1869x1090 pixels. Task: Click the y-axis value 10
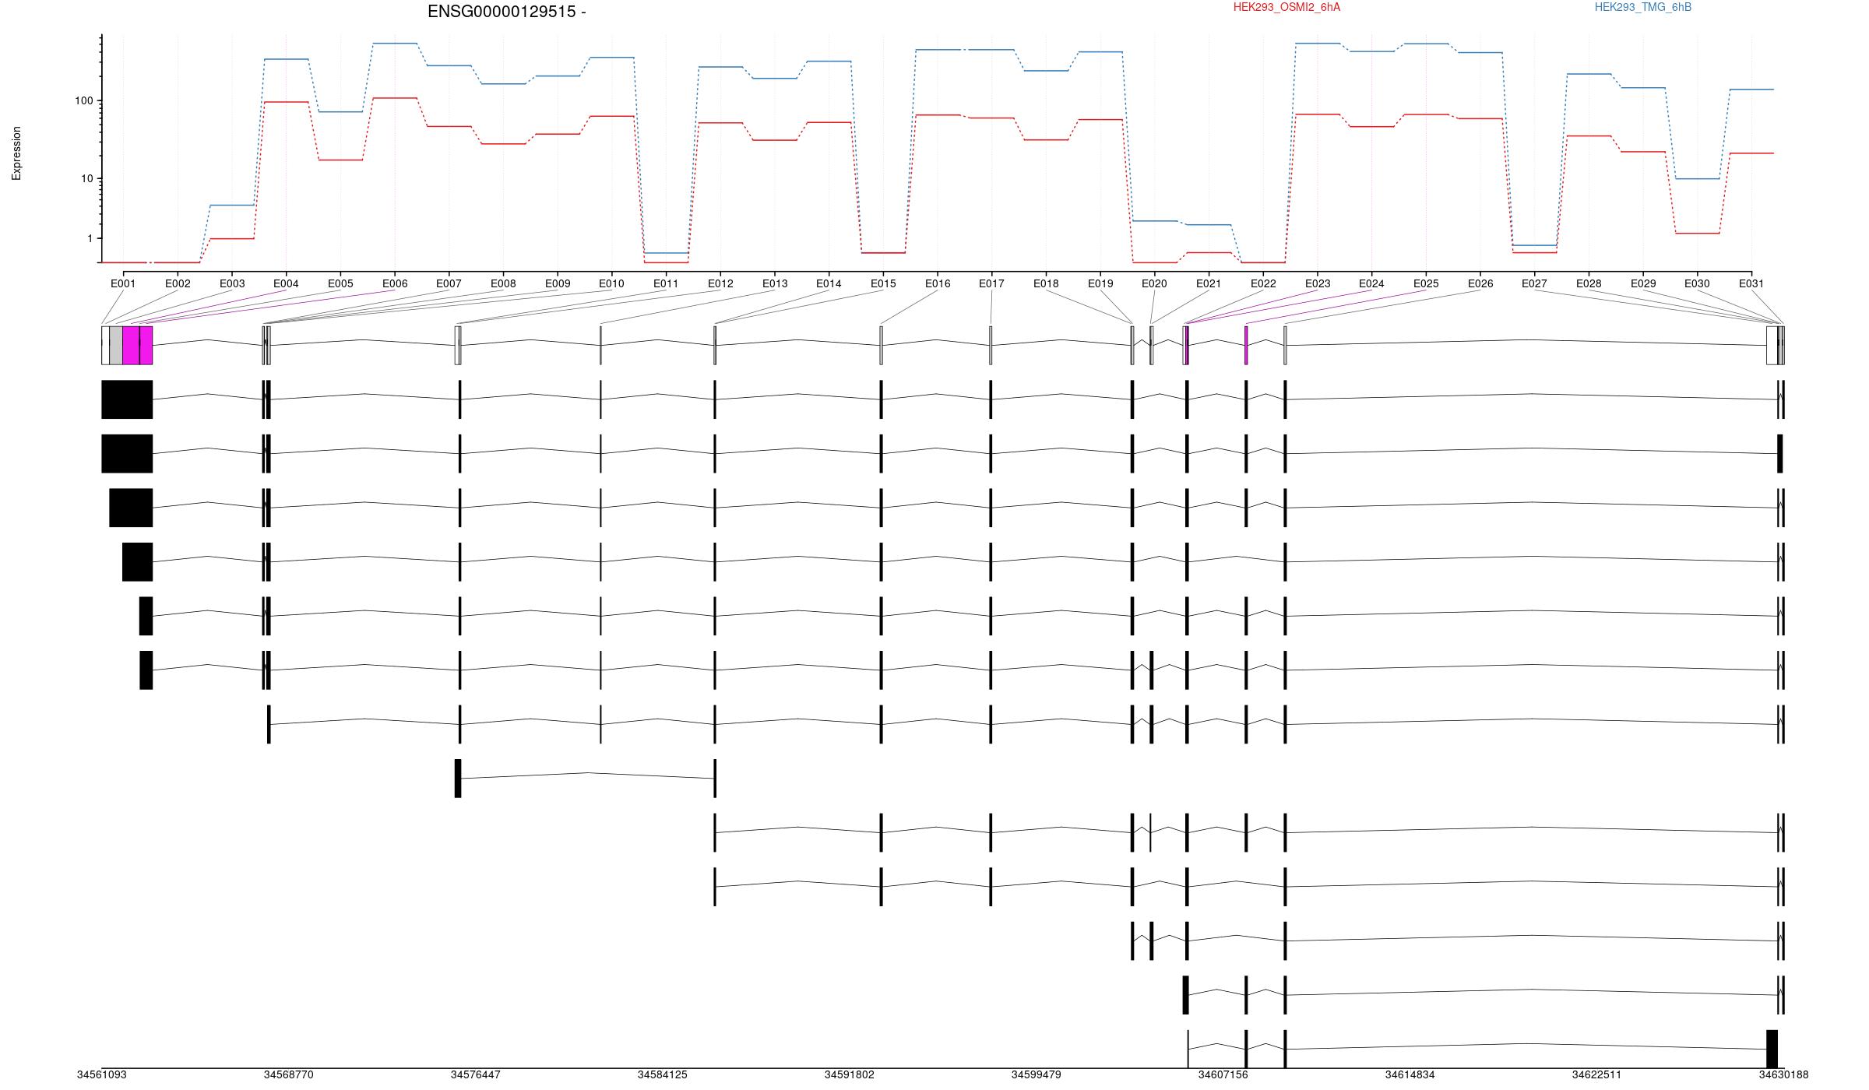[86, 179]
